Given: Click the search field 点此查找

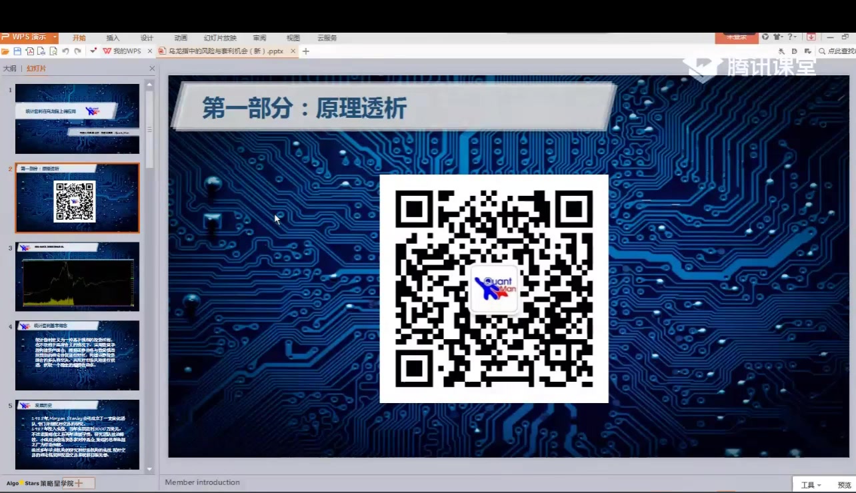Looking at the screenshot, I should tap(841, 51).
